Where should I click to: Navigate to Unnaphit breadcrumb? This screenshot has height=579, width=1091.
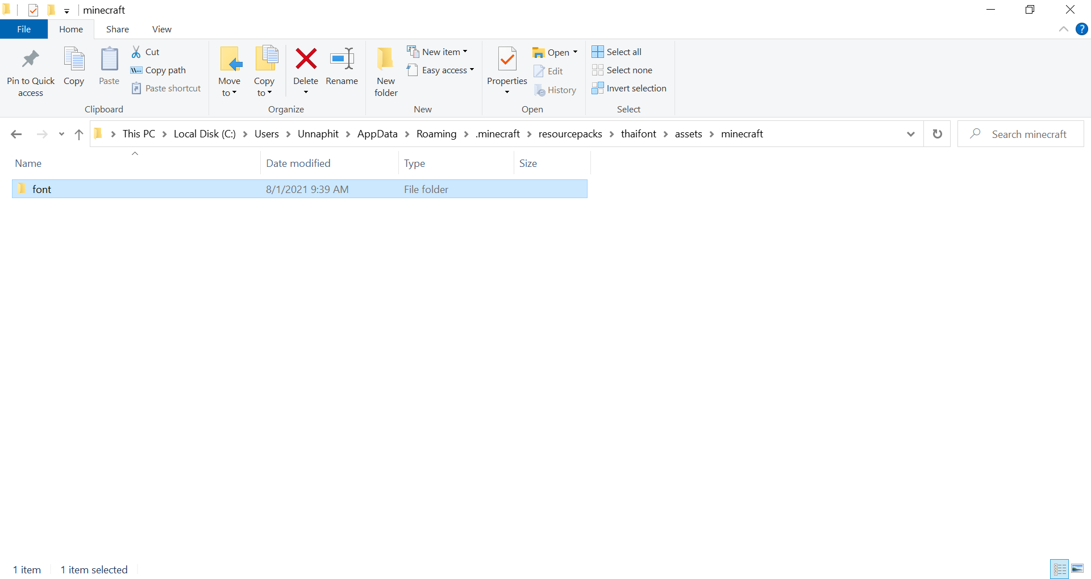[318, 133]
